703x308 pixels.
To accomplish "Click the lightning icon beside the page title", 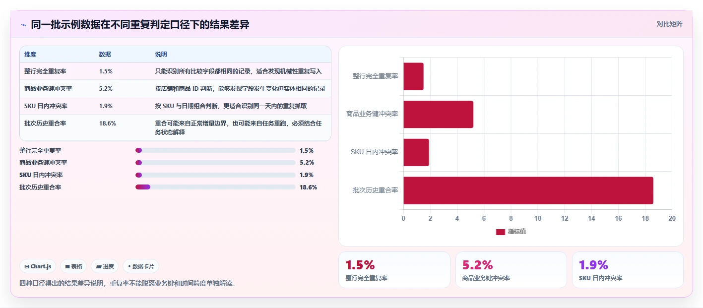I will [23, 25].
